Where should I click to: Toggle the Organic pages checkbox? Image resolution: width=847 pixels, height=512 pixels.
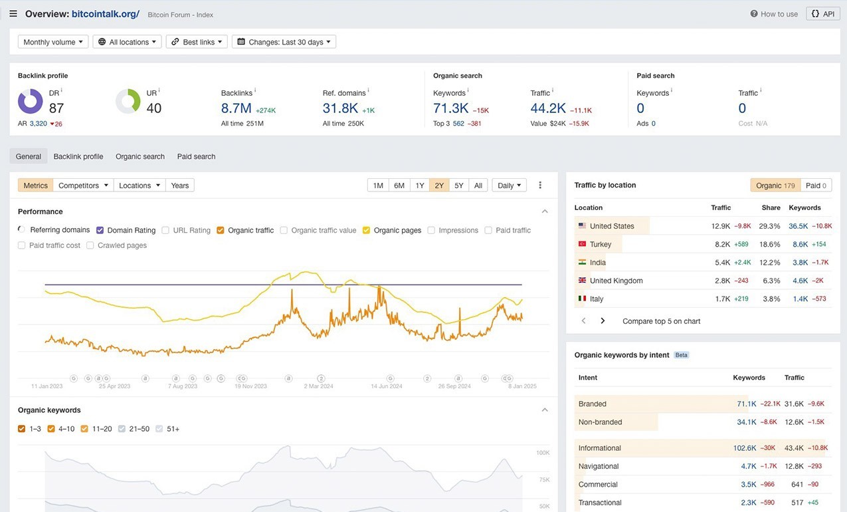pos(366,230)
